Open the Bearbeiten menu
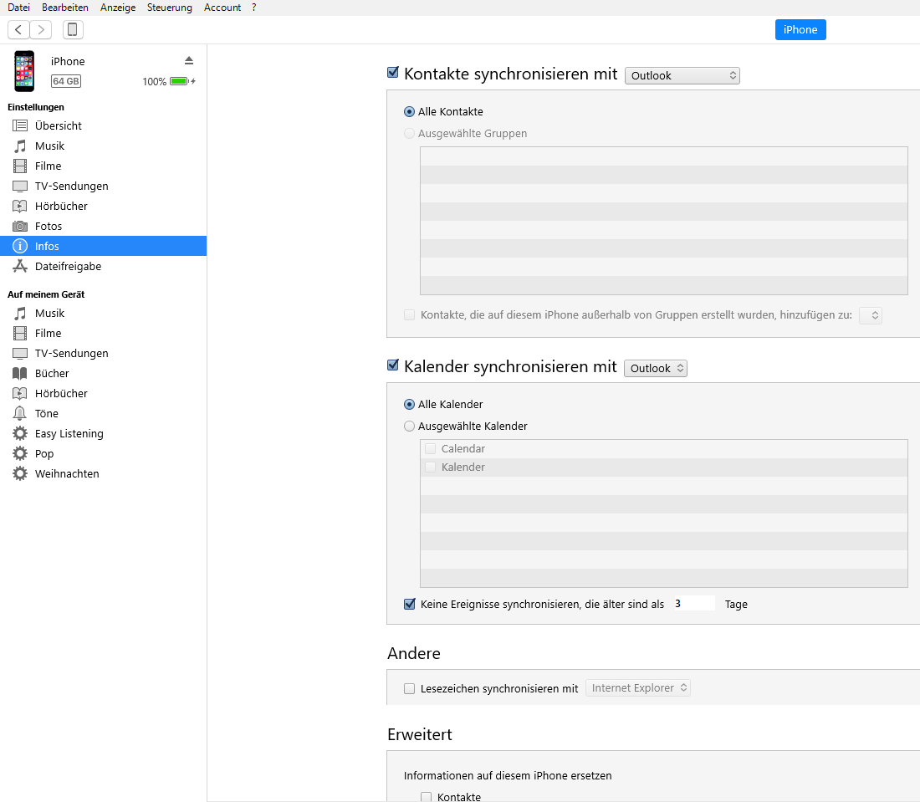The height and width of the screenshot is (802, 920). tap(65, 8)
